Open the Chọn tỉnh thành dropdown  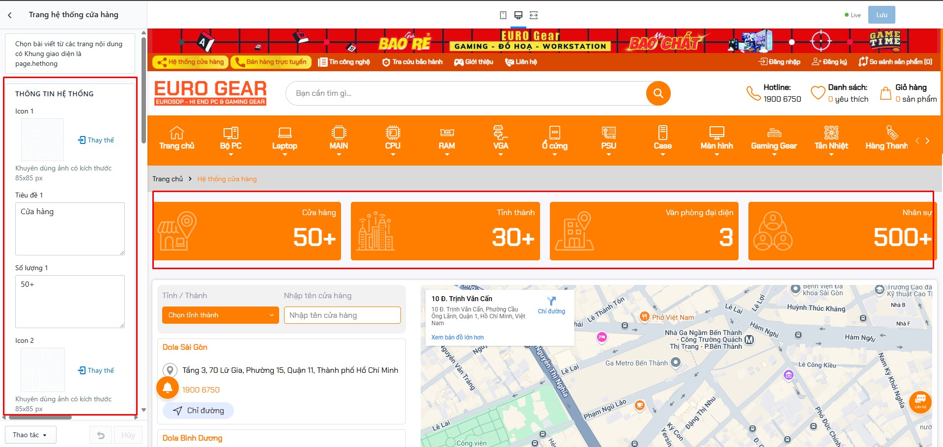(221, 315)
